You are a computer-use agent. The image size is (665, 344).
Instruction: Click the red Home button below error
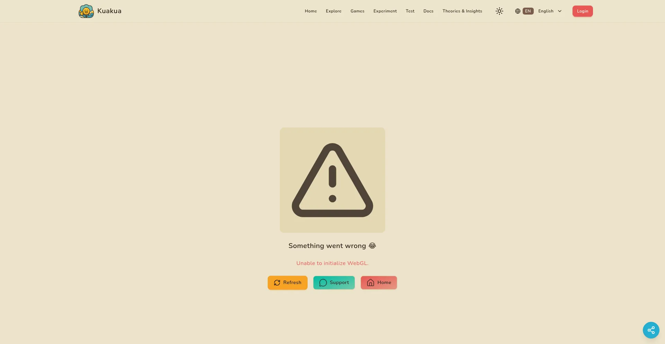[379, 283]
